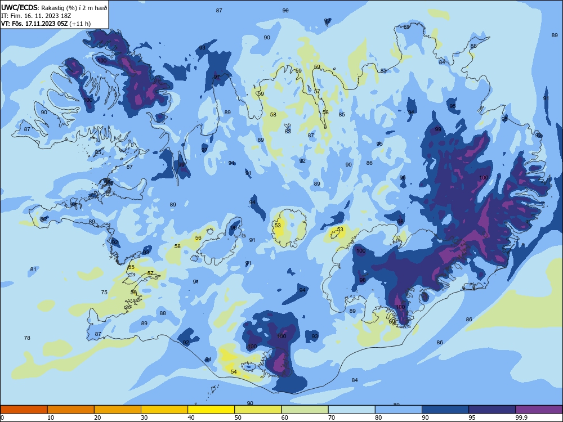Click the golden 30–40 legend swatch
The width and height of the screenshot is (563, 422).
tap(164, 410)
